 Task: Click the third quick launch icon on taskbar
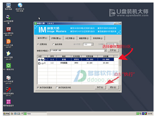[x=19, y=114]
